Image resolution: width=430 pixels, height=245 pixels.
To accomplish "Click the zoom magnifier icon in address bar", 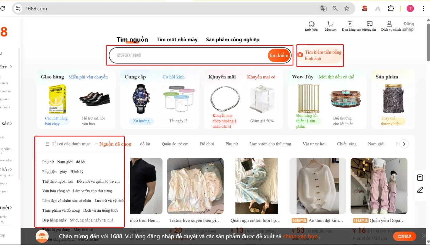I will coord(335,9).
